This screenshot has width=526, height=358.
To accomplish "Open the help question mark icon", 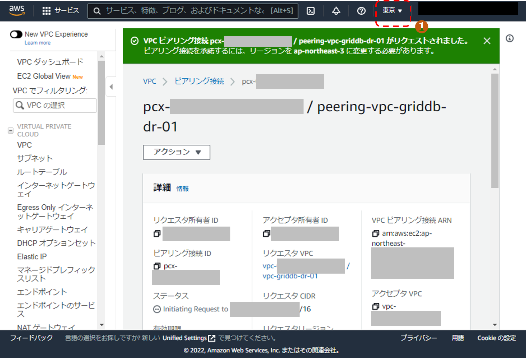I will click(361, 11).
